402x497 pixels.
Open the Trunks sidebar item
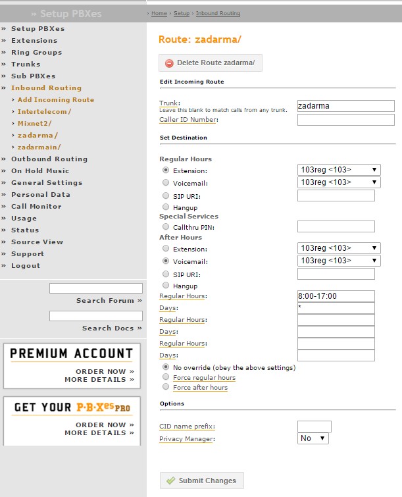tap(26, 65)
